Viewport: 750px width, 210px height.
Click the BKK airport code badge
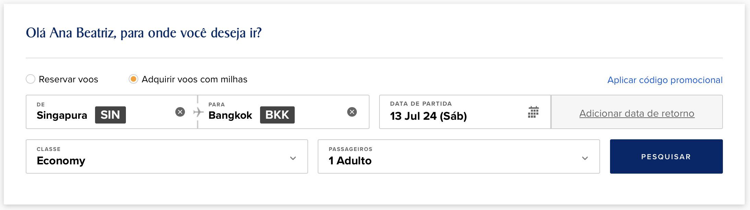click(x=277, y=115)
